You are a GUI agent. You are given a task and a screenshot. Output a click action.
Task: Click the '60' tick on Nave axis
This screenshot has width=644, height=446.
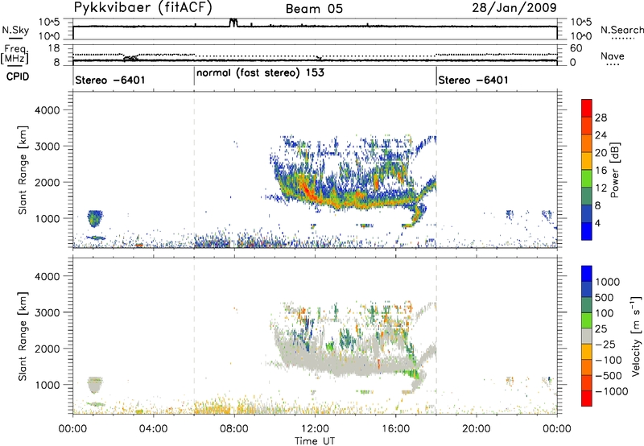[x=576, y=48]
